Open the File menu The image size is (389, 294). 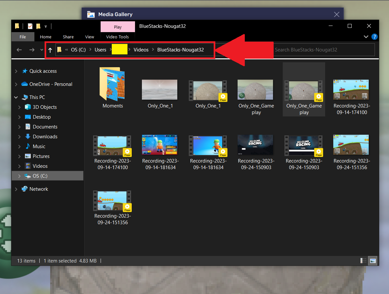click(23, 37)
